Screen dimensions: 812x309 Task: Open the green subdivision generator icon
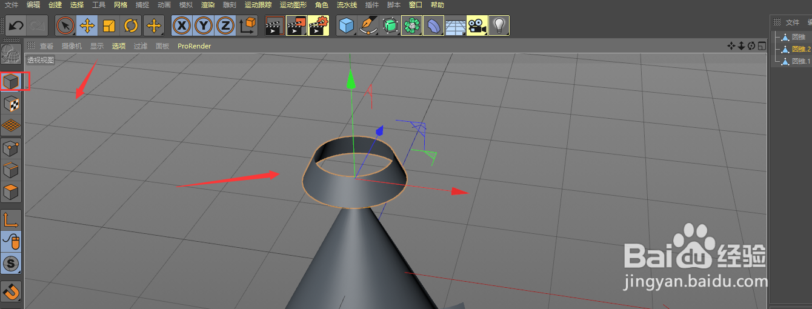click(390, 25)
